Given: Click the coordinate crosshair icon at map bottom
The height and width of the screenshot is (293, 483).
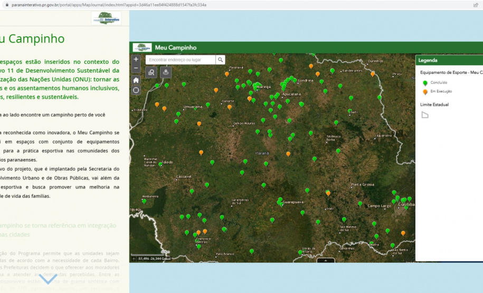Looking at the screenshot, I should [x=134, y=259].
